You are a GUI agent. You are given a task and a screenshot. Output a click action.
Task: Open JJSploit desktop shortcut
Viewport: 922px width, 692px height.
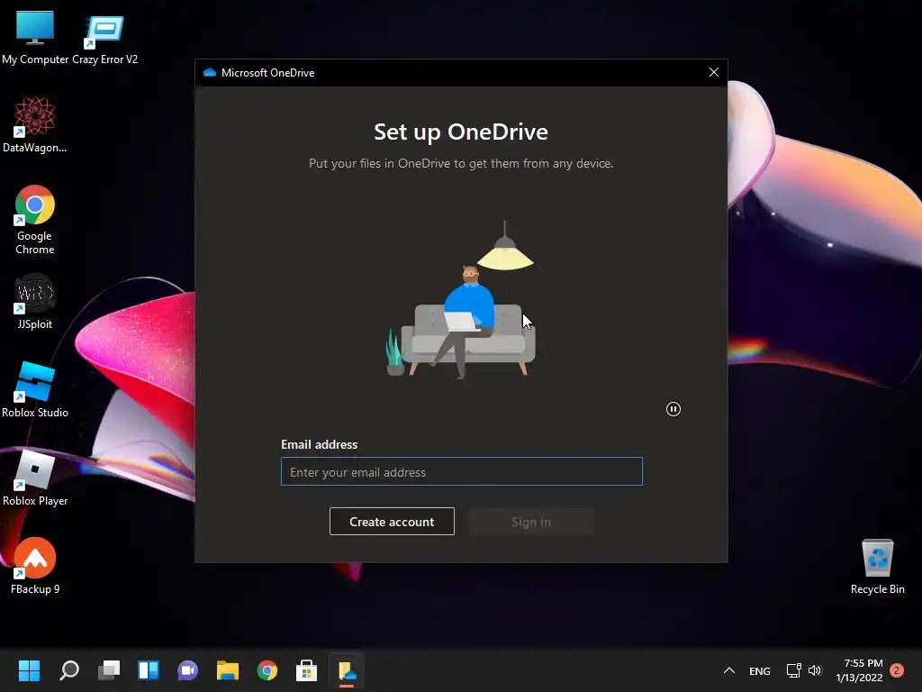(35, 301)
